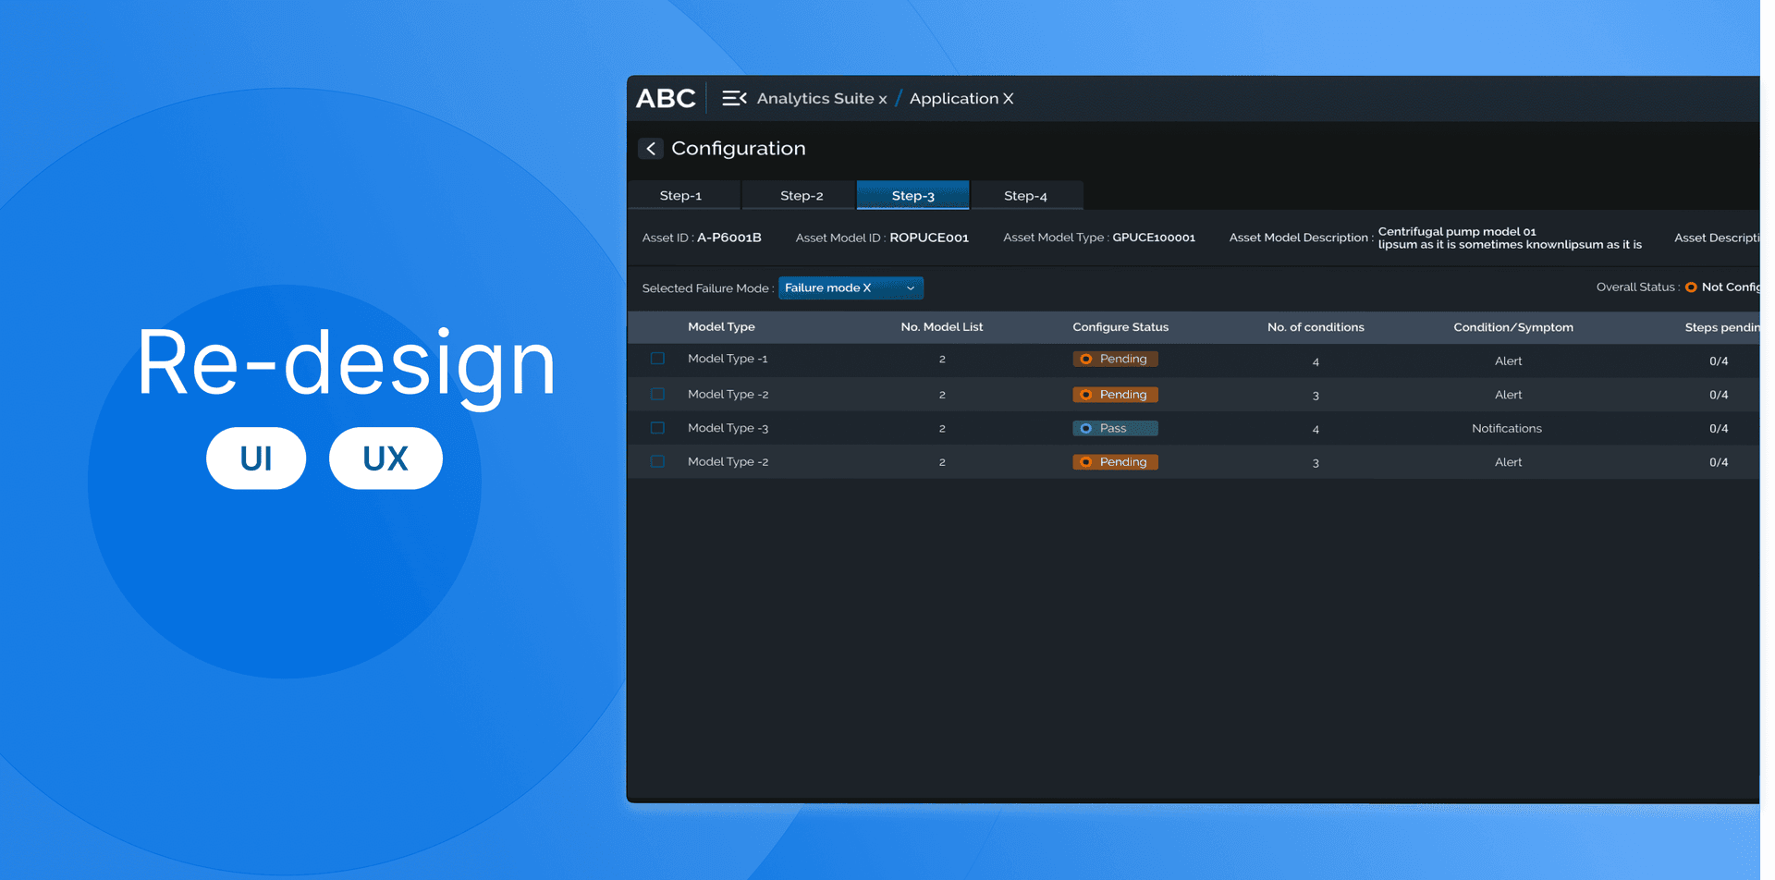This screenshot has width=1775, height=880.
Task: Tick checkbox in last Model Type -2 row
Action: point(657,461)
